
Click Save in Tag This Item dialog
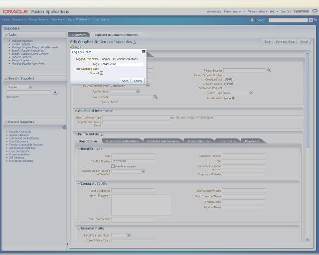click(125, 81)
